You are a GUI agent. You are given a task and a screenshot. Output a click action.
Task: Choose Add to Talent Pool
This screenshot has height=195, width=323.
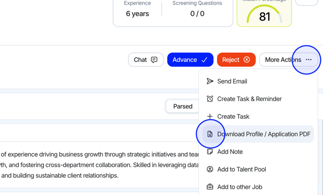click(x=241, y=169)
